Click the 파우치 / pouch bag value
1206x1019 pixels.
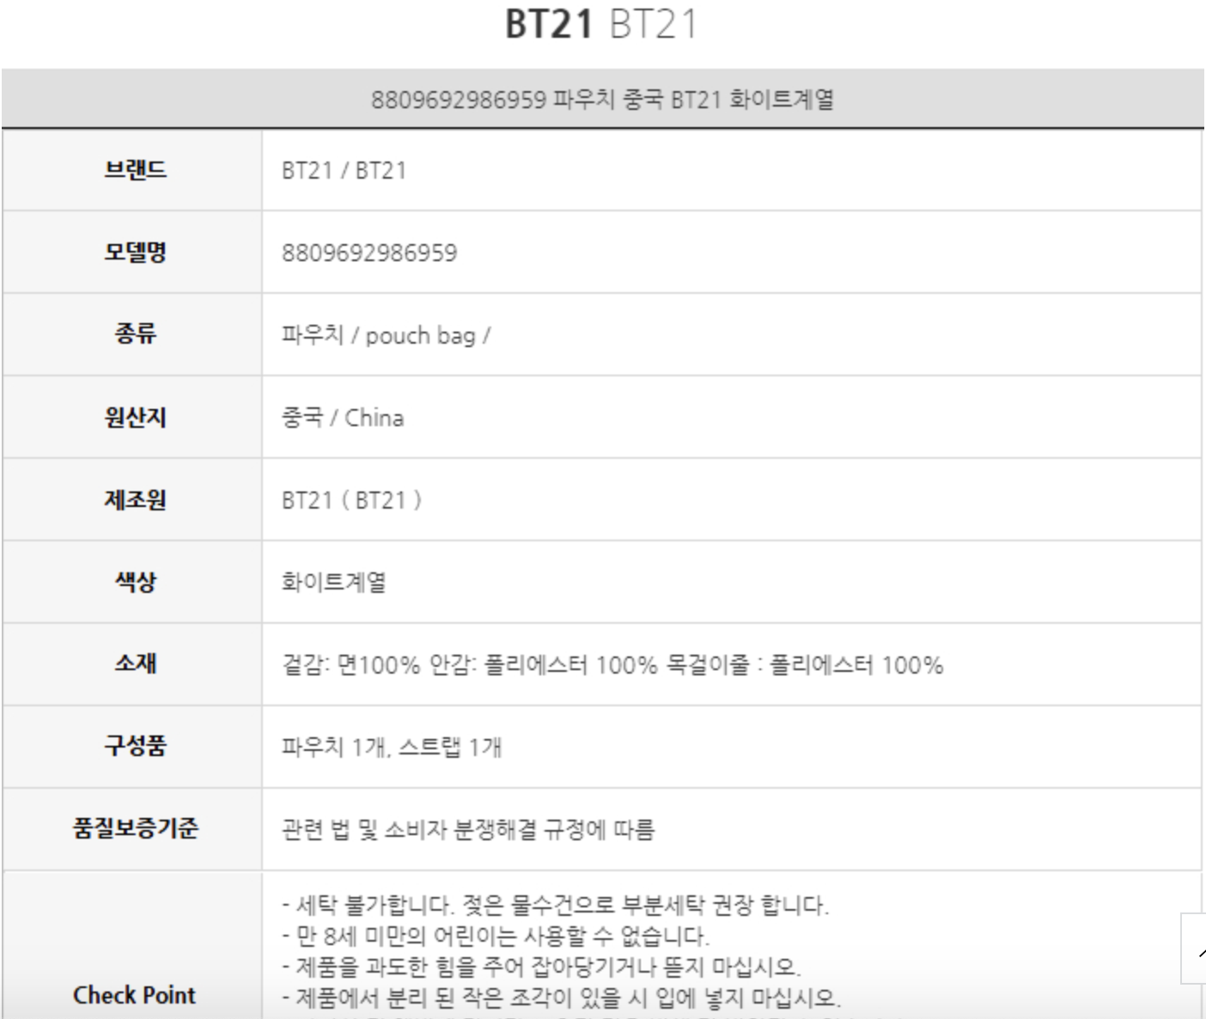(x=386, y=335)
